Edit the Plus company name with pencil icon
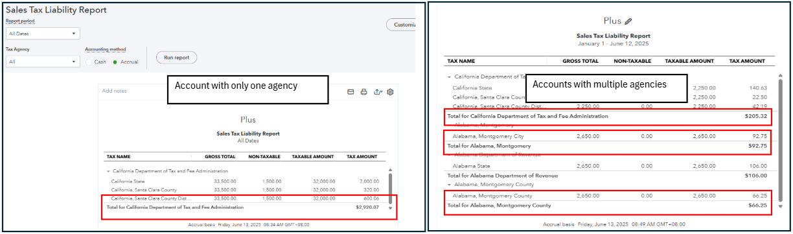 628,21
